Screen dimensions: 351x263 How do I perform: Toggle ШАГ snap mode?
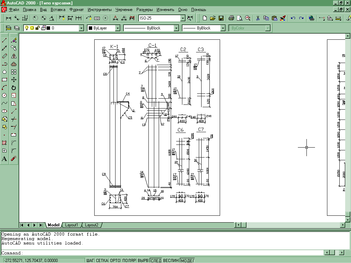pos(90,261)
